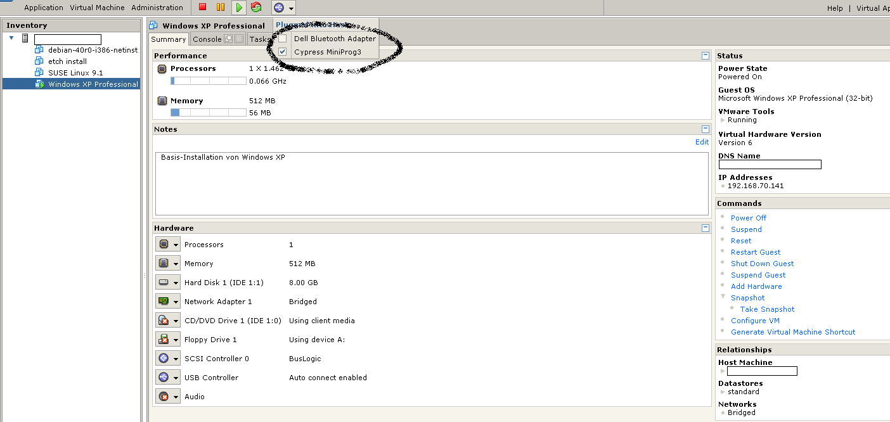Click the orange Pause suspend toolbar icon
890x422 pixels.
click(220, 8)
